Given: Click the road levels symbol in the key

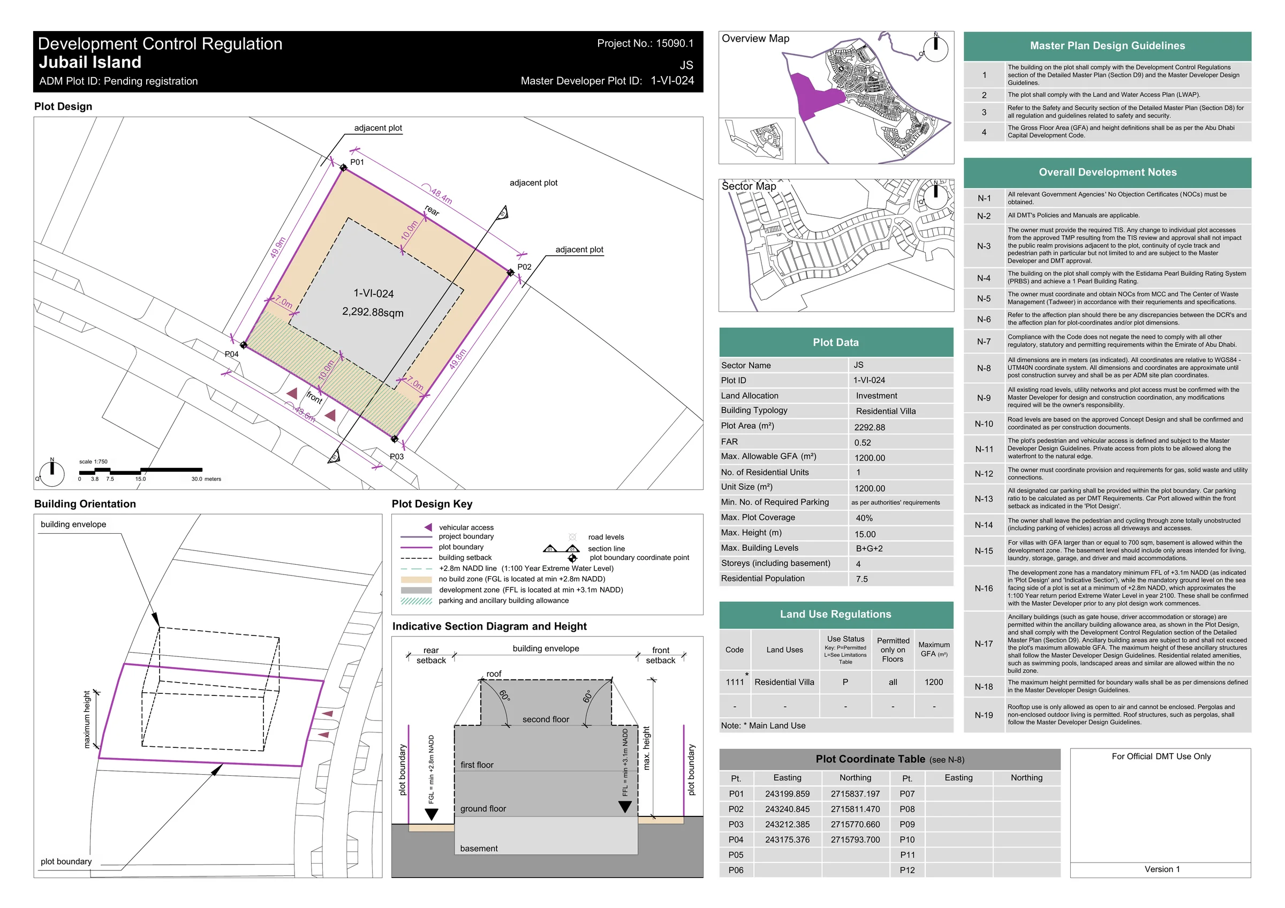Looking at the screenshot, I should click(x=572, y=537).
